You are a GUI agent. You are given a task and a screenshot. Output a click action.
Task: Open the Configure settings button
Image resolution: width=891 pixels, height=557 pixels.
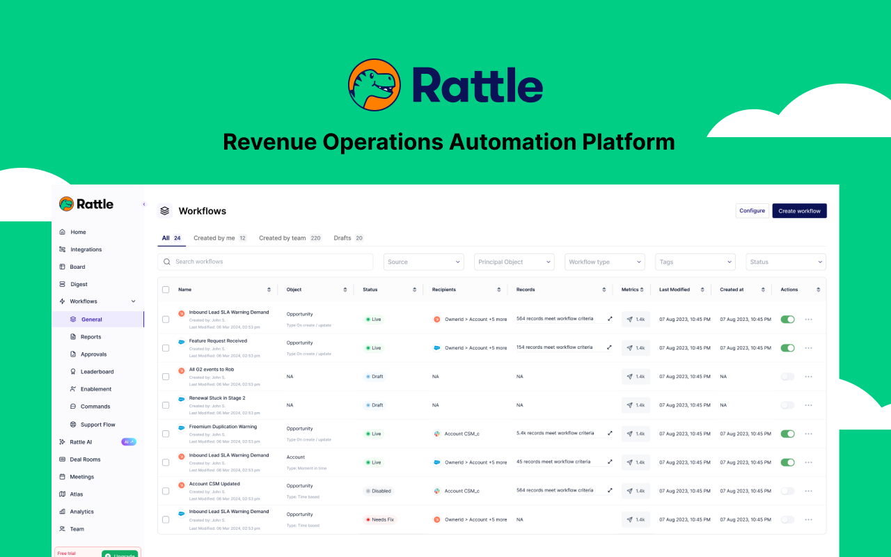752,210
